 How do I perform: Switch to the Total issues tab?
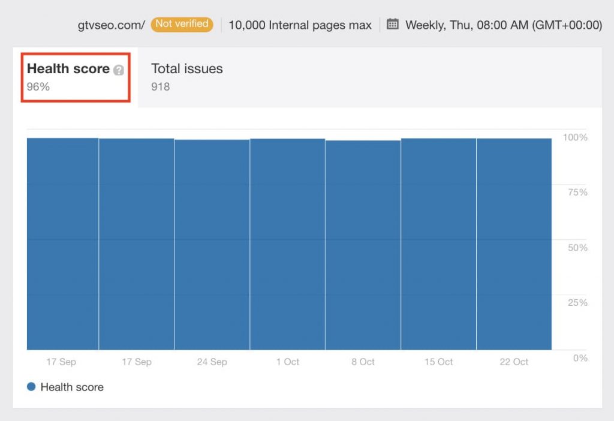(186, 69)
